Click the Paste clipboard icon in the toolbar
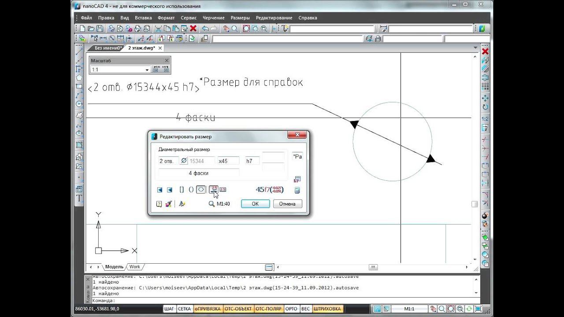564x317 pixels. (x=175, y=29)
